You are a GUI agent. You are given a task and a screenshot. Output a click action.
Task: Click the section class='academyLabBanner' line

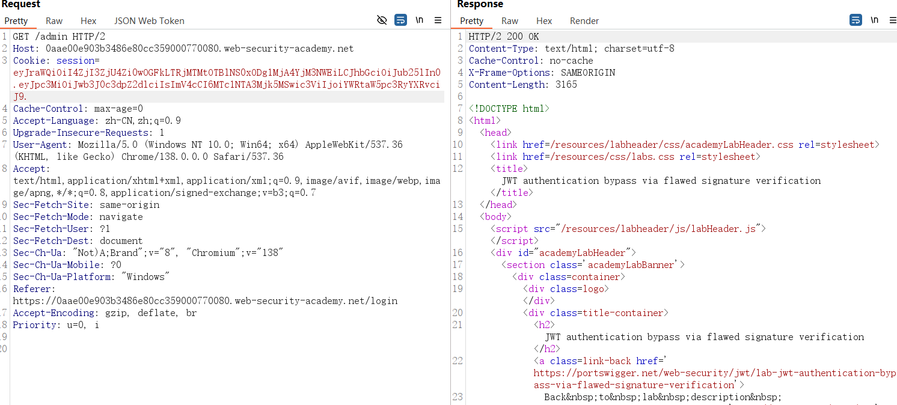click(593, 265)
